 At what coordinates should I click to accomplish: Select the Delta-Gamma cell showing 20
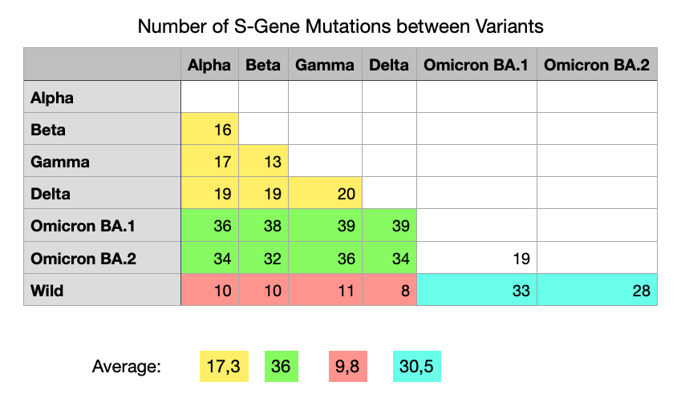325,194
